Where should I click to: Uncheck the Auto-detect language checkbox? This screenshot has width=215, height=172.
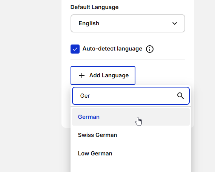tap(75, 49)
